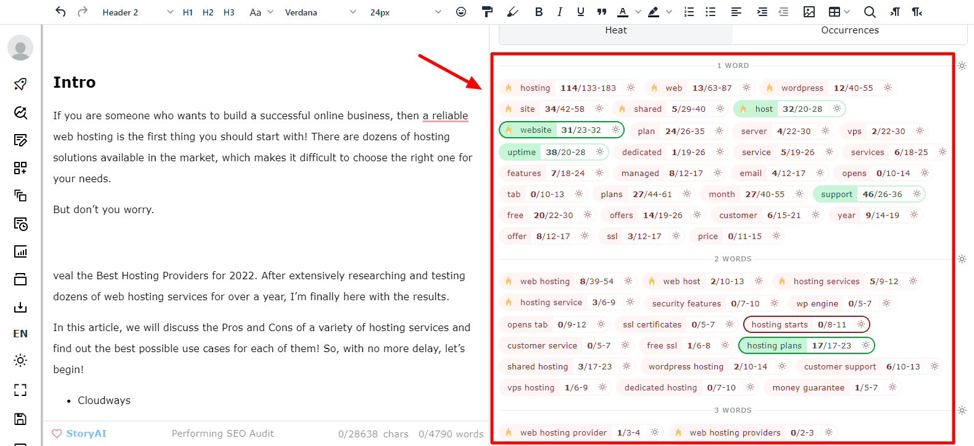Toggle underline formatting
Viewport: 974px width, 446px height.
[580, 12]
